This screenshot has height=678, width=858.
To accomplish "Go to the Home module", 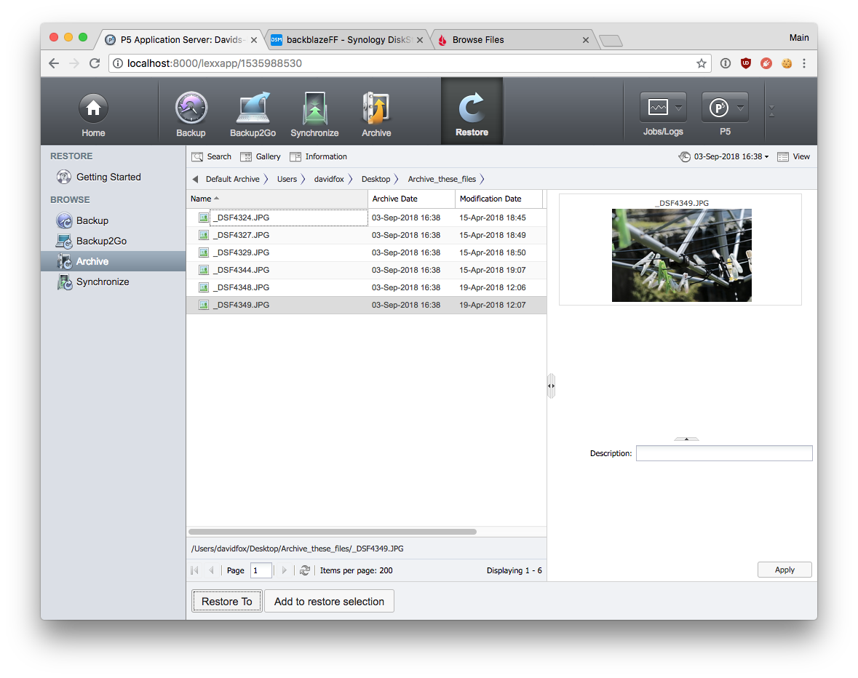I will [x=94, y=113].
